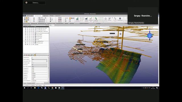Click the transparency slider in the properties panel
Viewport: 182px width, 102px height.
(x=40, y=58)
